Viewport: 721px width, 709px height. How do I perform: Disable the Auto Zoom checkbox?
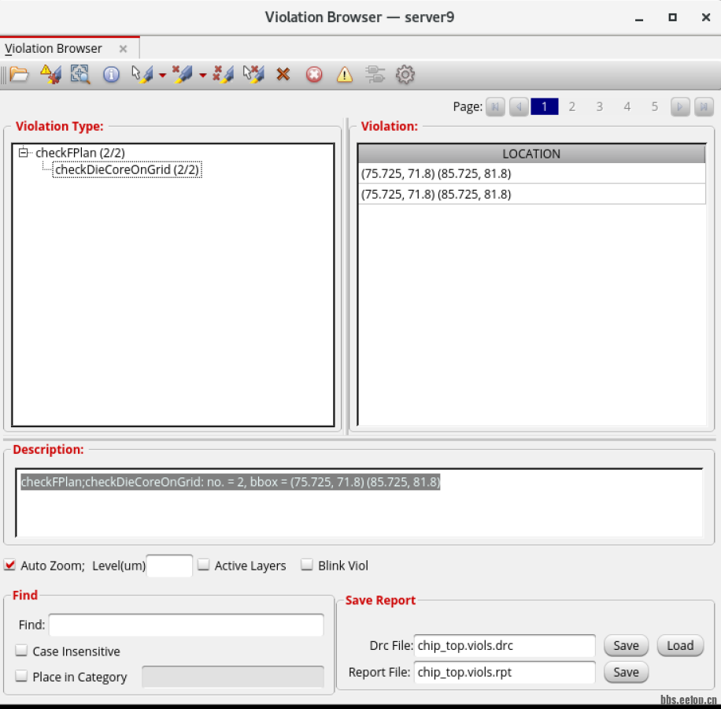tap(10, 566)
